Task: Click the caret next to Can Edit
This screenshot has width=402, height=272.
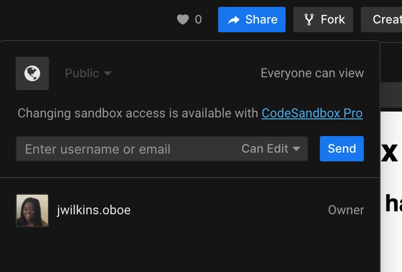Action: 296,149
